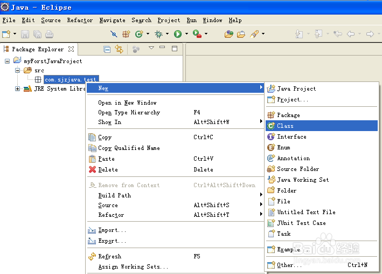The height and width of the screenshot is (274, 382).
Task: Select Interface in the New submenu
Action: (x=322, y=136)
